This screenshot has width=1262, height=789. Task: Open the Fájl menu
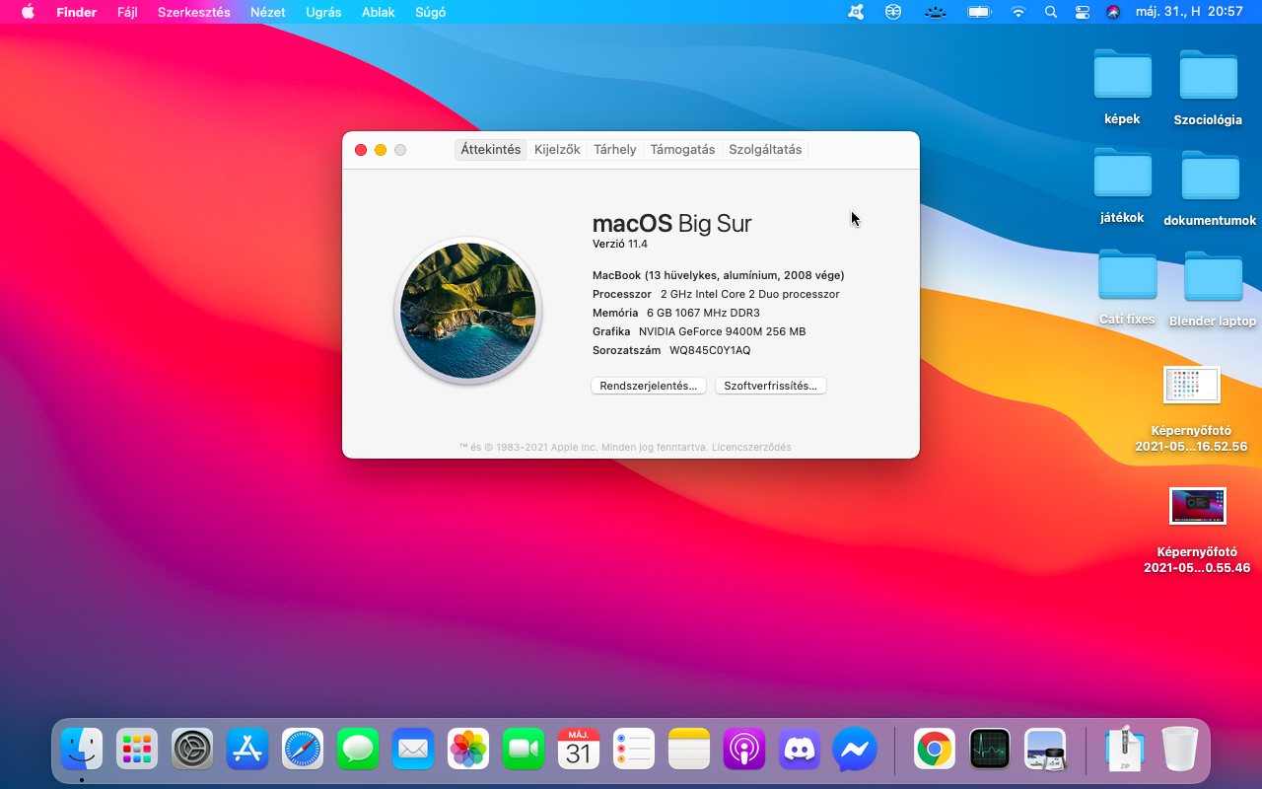[x=127, y=12]
